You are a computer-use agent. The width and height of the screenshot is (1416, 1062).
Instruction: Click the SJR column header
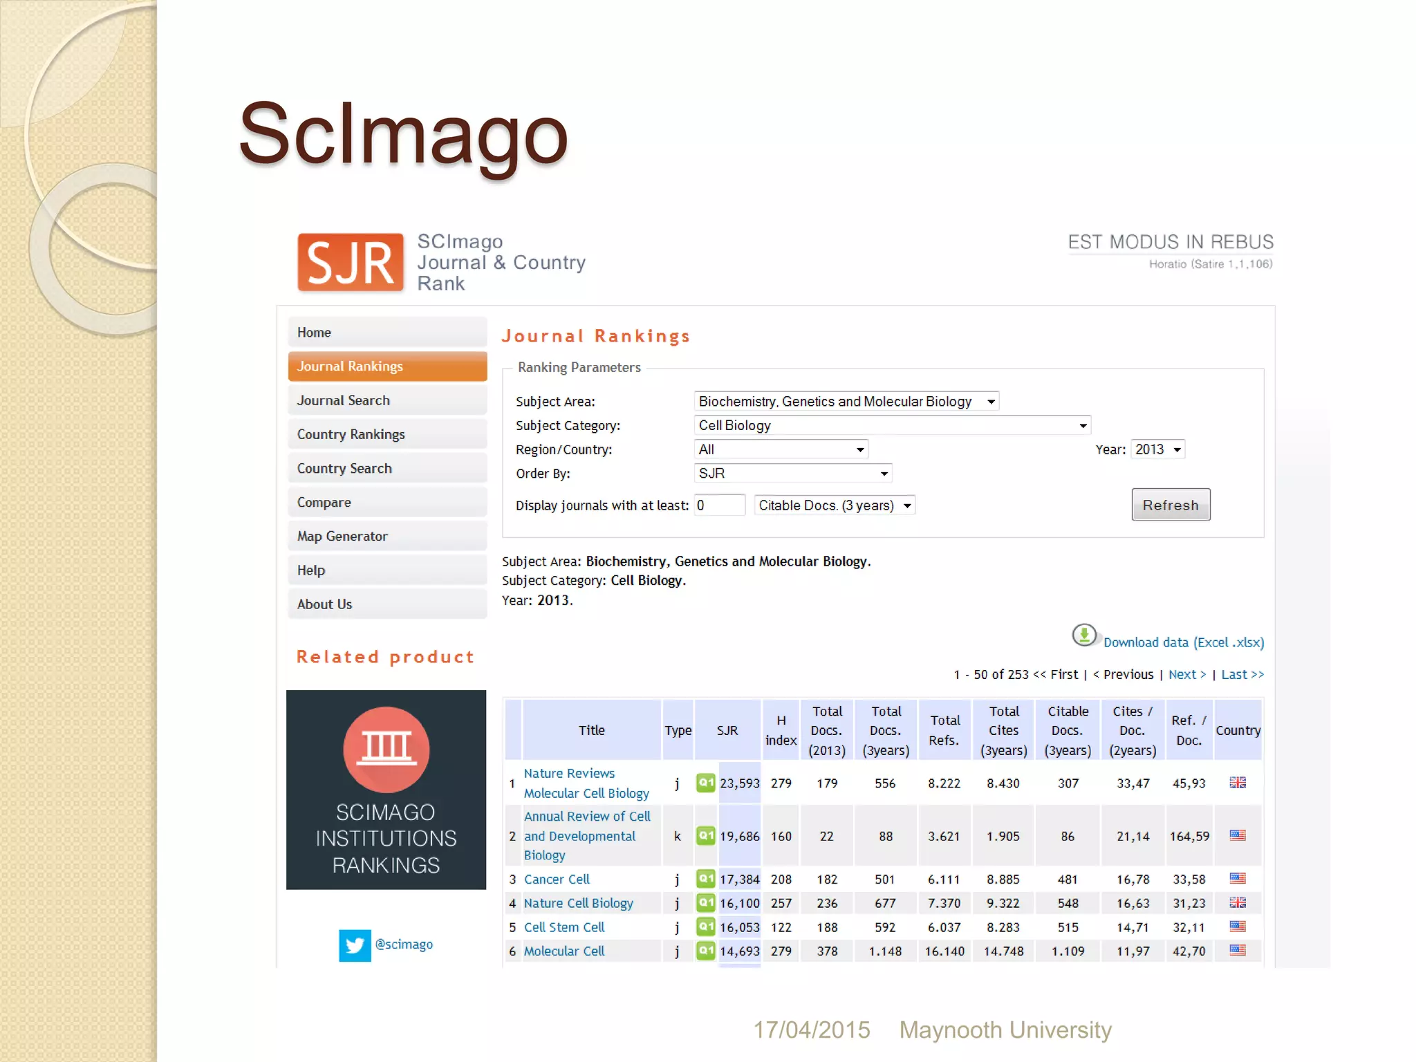(727, 730)
